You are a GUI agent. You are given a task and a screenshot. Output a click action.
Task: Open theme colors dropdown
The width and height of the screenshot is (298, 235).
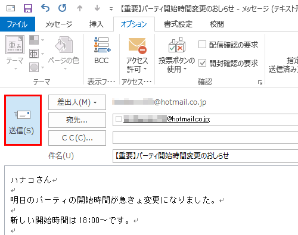[36, 40]
